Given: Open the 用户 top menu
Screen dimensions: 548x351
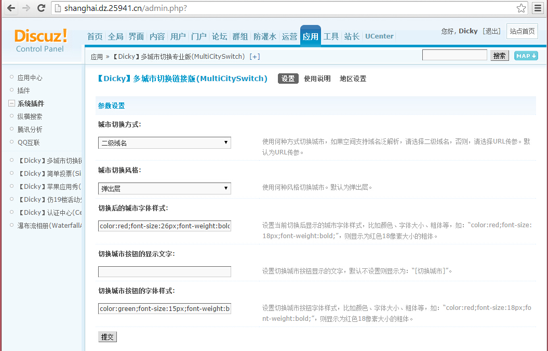Looking at the screenshot, I should pyautogui.click(x=178, y=36).
